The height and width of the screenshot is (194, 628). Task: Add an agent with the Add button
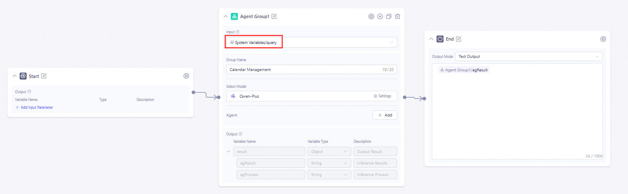pos(385,115)
